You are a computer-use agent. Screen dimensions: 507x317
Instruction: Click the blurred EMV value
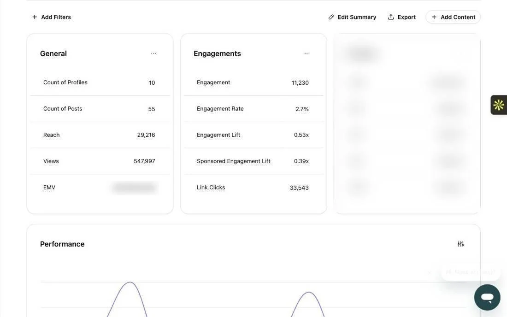pos(134,188)
